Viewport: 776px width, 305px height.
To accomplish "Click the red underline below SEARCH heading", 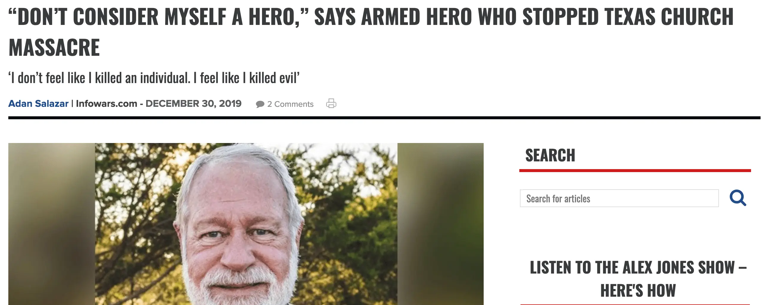I will 635,171.
